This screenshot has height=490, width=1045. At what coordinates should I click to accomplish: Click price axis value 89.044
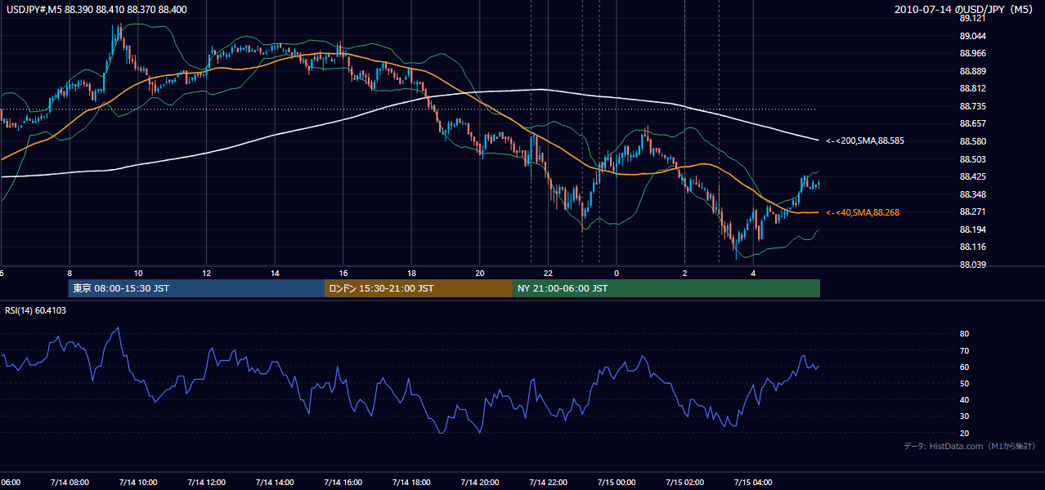pyautogui.click(x=972, y=36)
